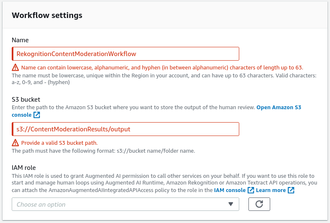
Task: Select the 'Workflow settings' panel heading
Action: click(47, 15)
